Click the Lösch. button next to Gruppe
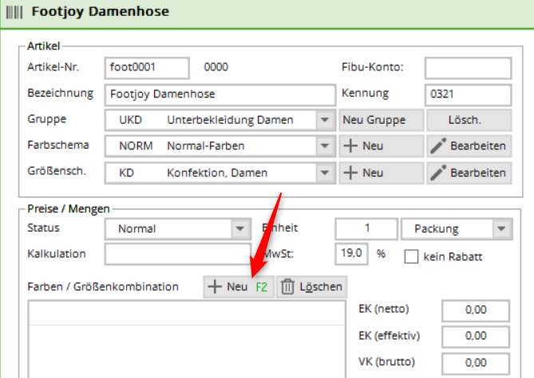 469,120
